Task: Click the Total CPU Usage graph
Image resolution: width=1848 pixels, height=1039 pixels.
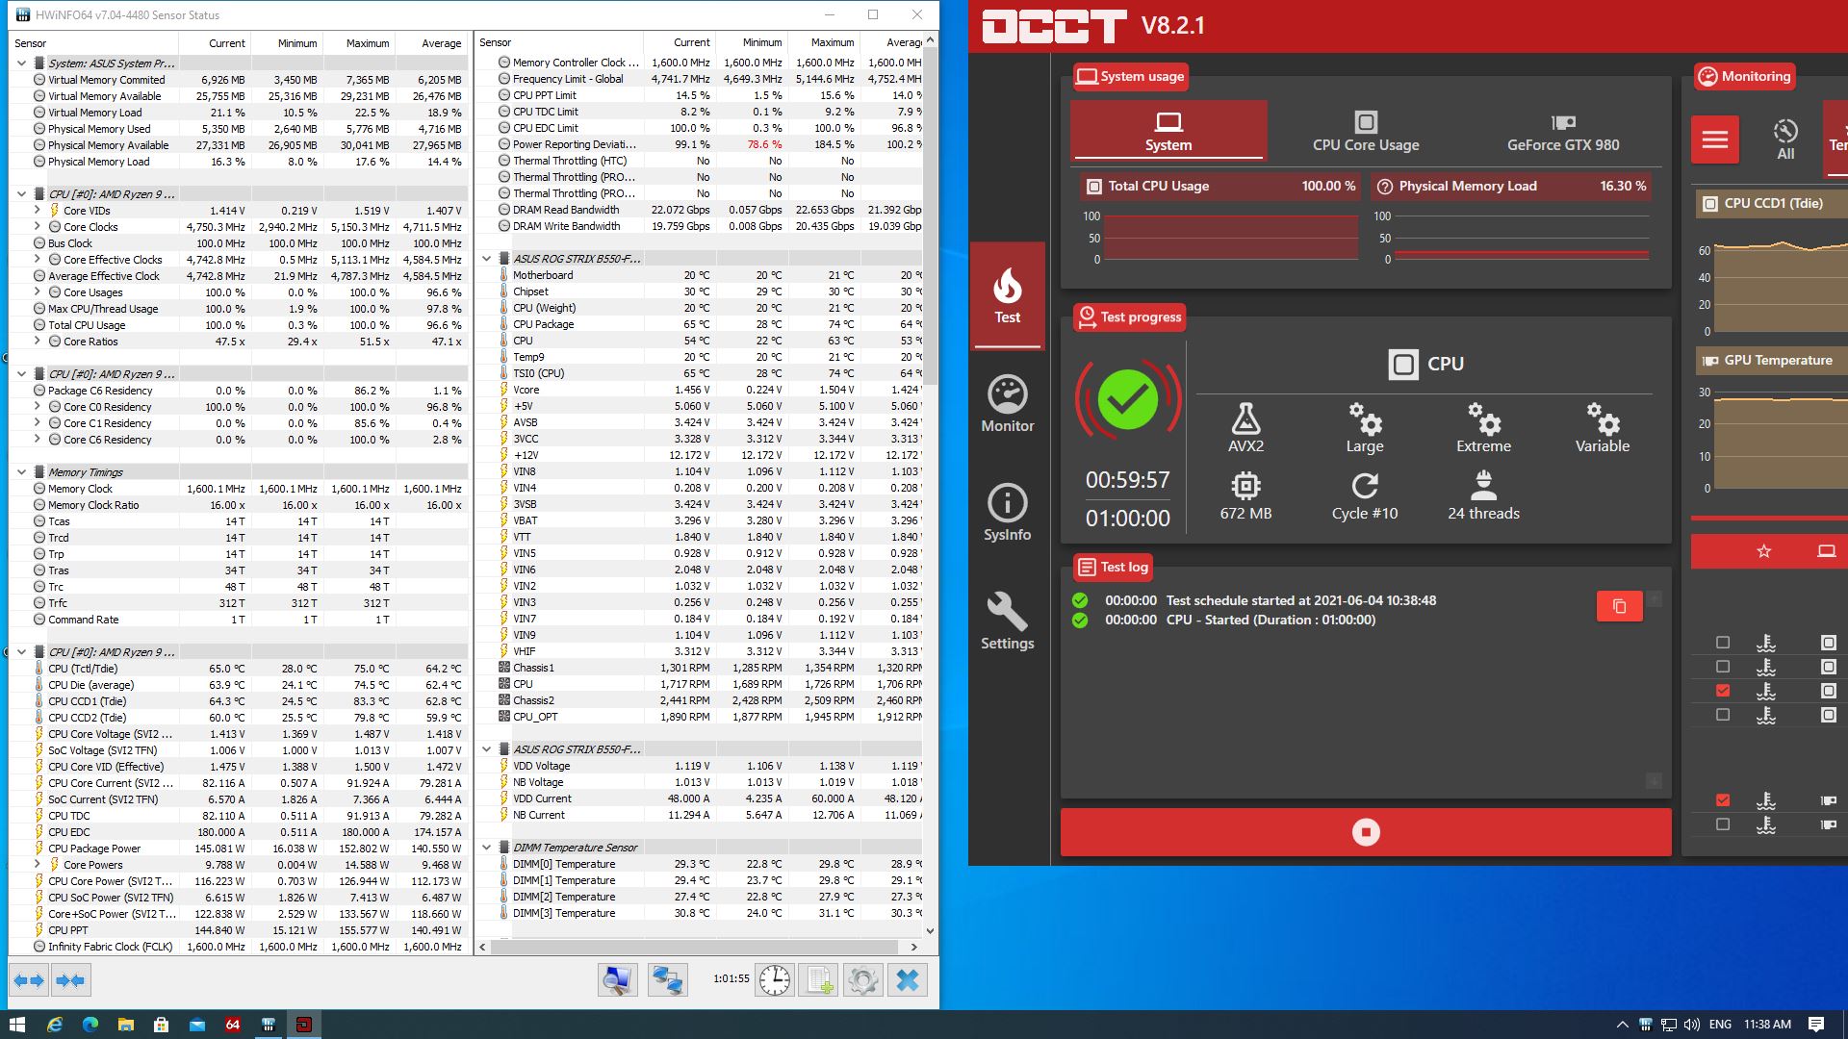Action: pos(1230,238)
